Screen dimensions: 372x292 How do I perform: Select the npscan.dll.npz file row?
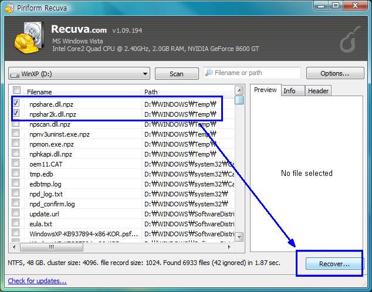[122, 124]
